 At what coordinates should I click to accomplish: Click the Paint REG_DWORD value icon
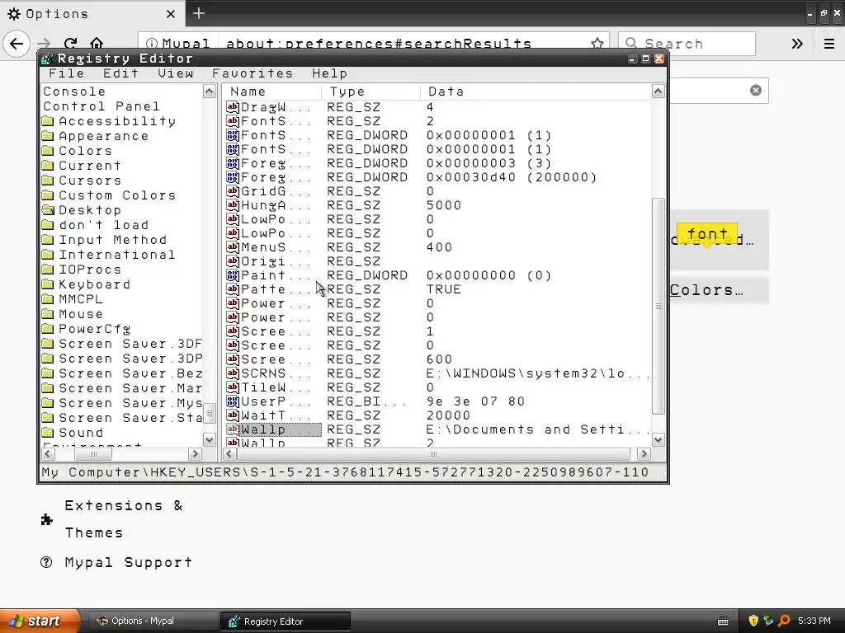coord(233,275)
